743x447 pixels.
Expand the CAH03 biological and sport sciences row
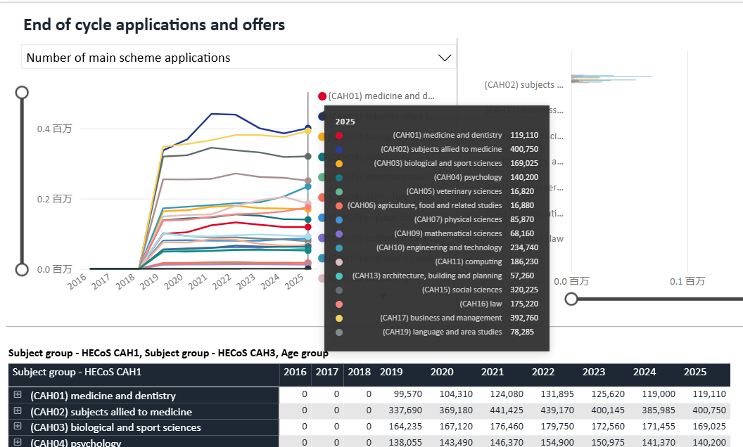[x=18, y=427]
